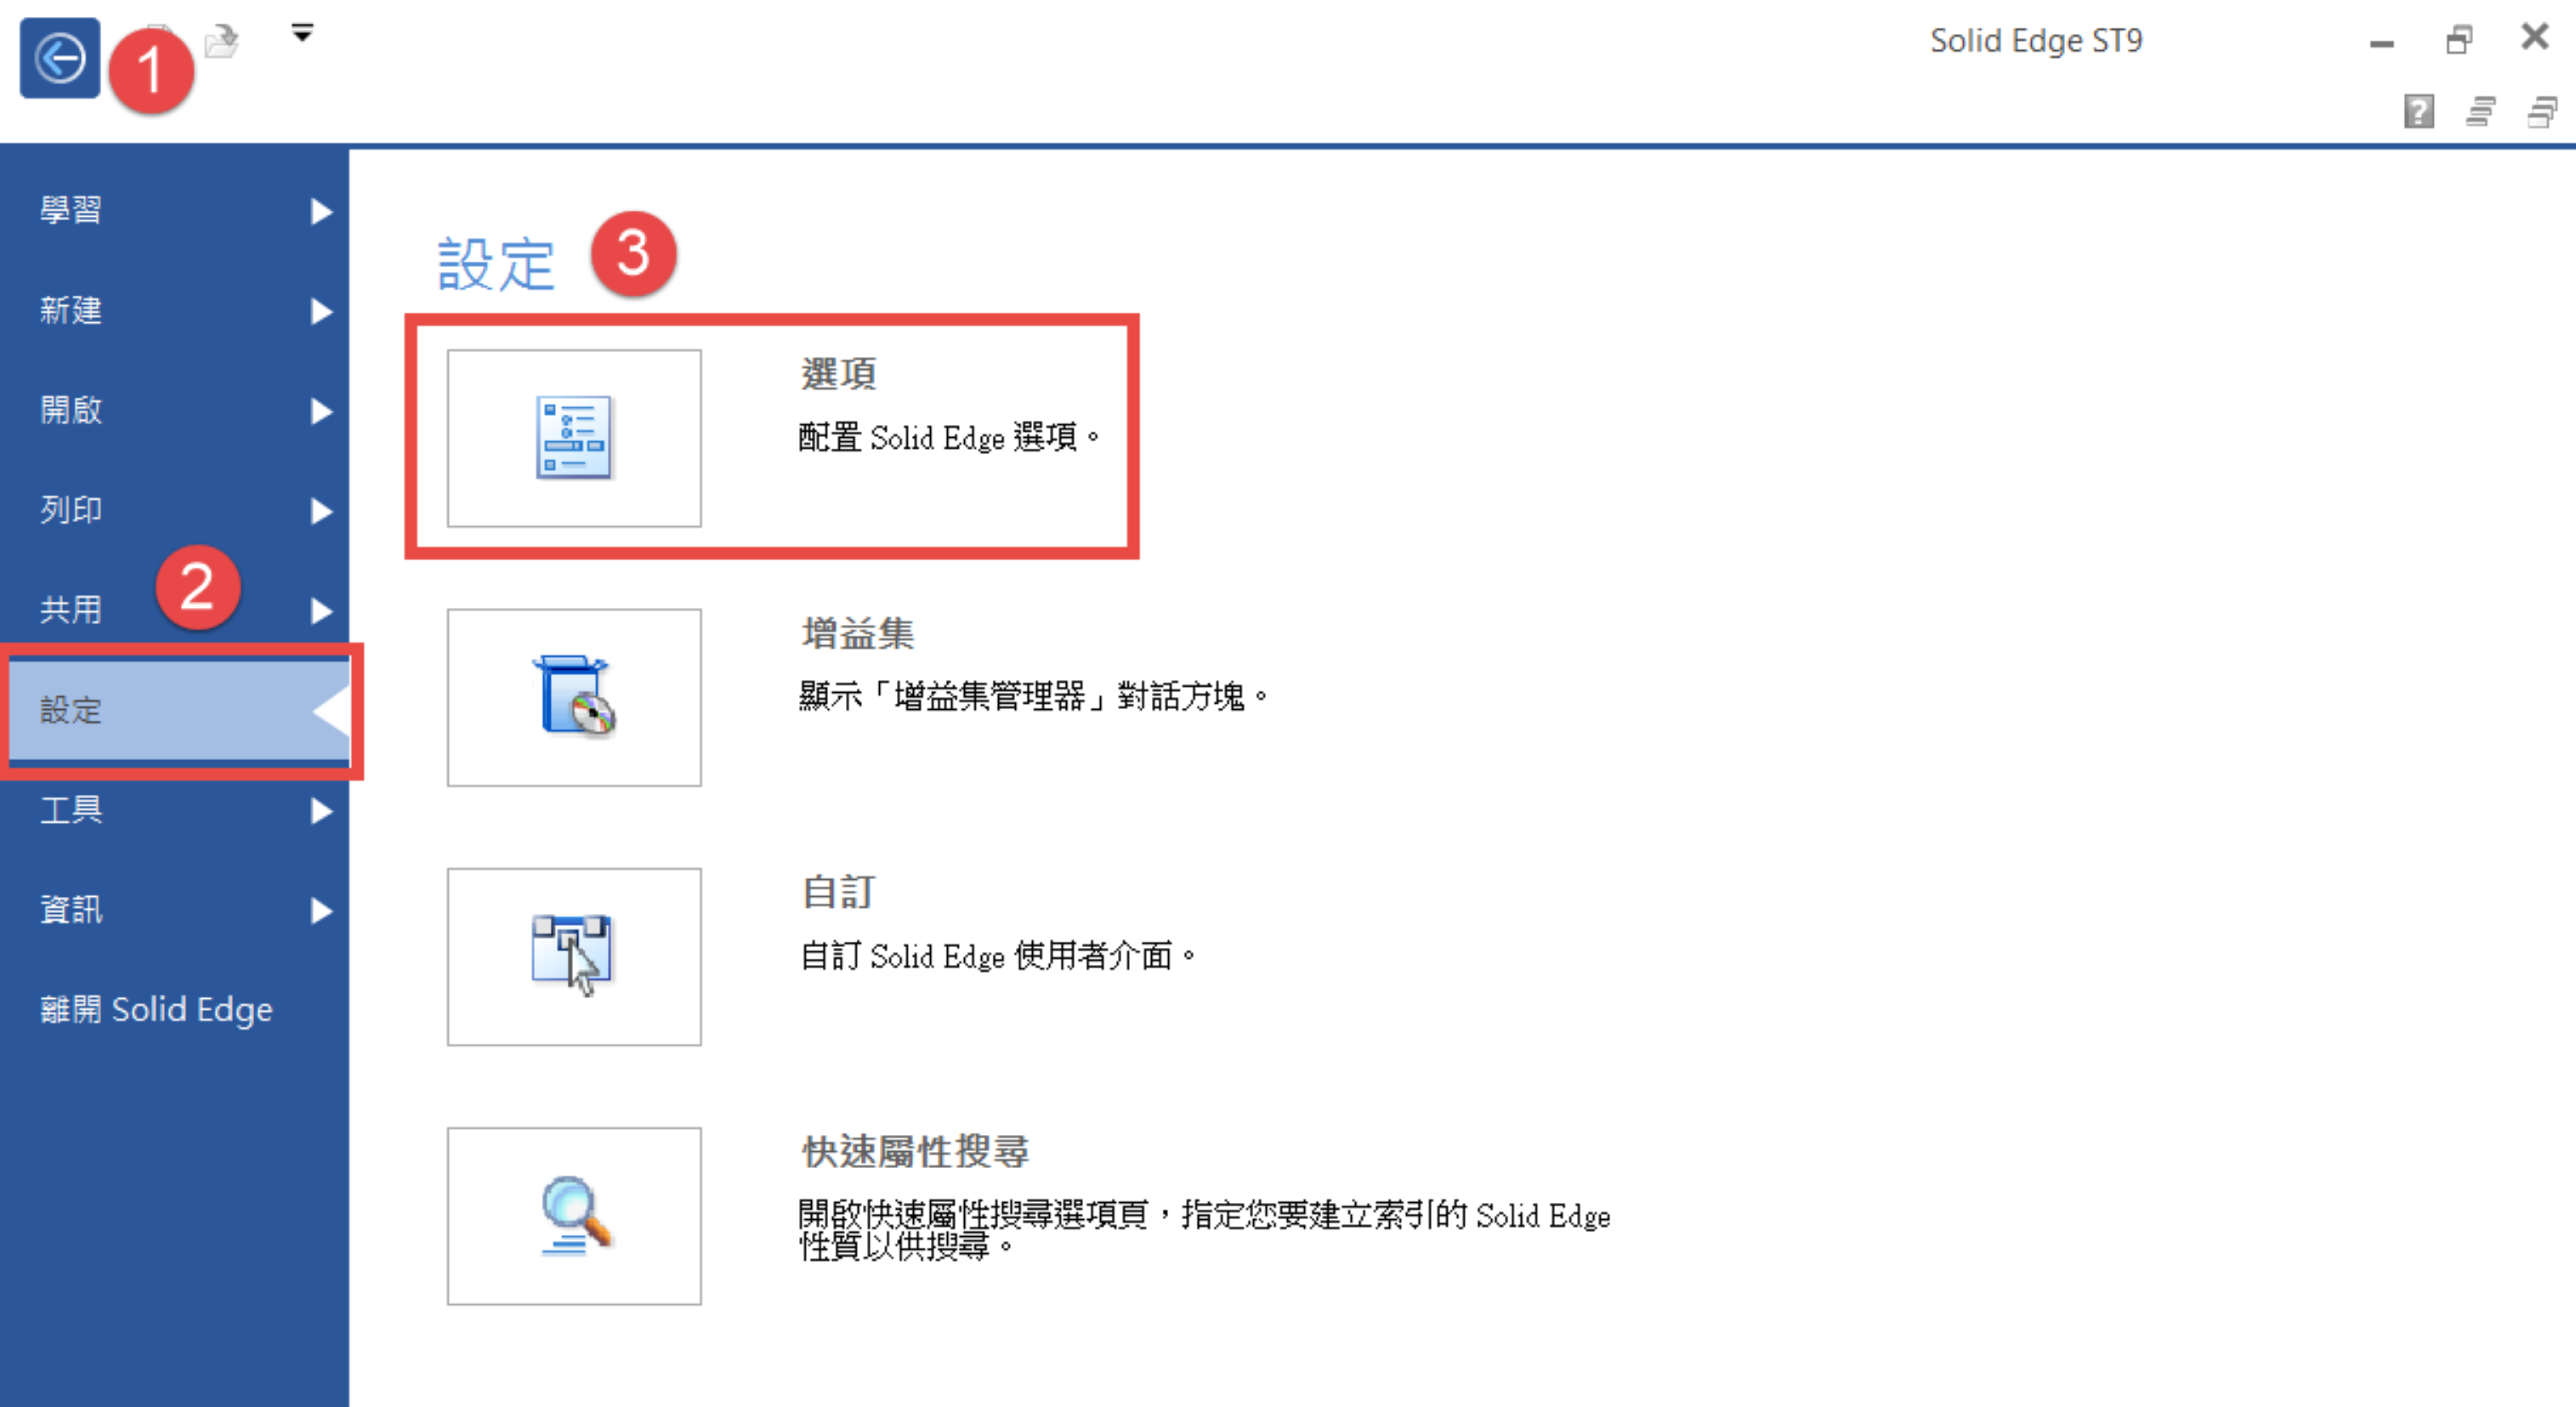Open the fast property search icon tile
This screenshot has height=1407, width=2576.
tap(574, 1216)
